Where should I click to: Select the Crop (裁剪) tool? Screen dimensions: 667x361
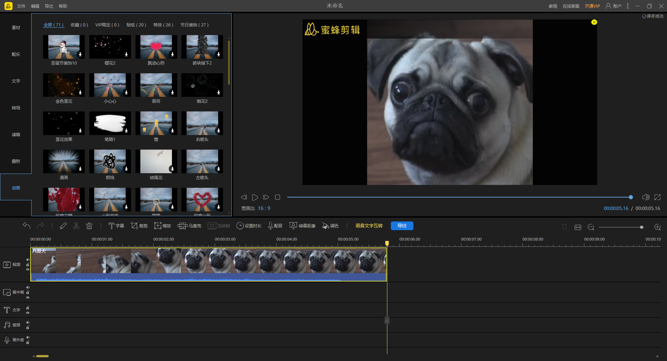coord(139,226)
